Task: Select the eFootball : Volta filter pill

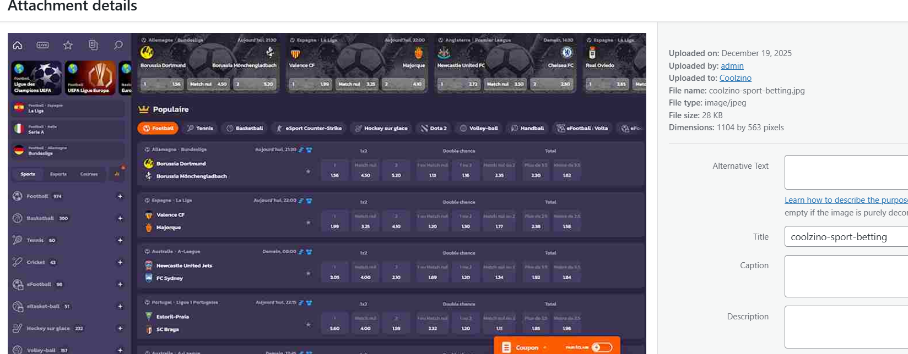Action: pos(582,128)
